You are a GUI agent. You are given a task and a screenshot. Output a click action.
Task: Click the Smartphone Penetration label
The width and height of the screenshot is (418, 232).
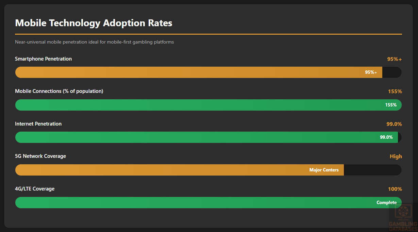[x=43, y=59]
